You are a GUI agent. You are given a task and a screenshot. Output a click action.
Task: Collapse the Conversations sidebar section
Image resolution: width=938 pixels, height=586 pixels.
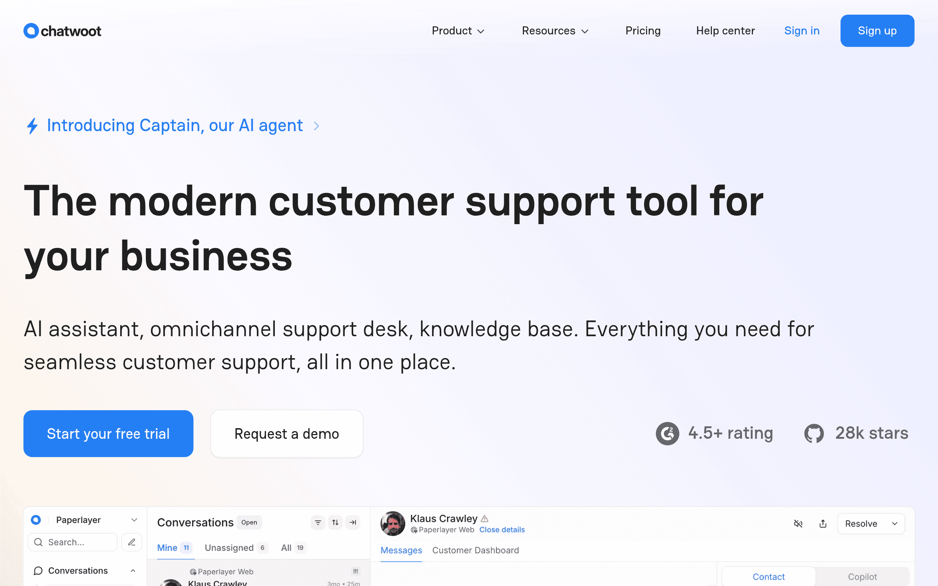(x=133, y=571)
